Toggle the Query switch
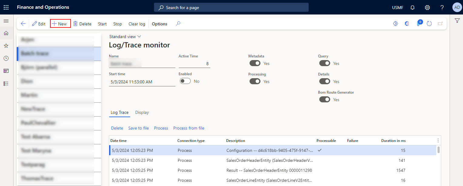This screenshot has width=463, height=186. [325, 63]
